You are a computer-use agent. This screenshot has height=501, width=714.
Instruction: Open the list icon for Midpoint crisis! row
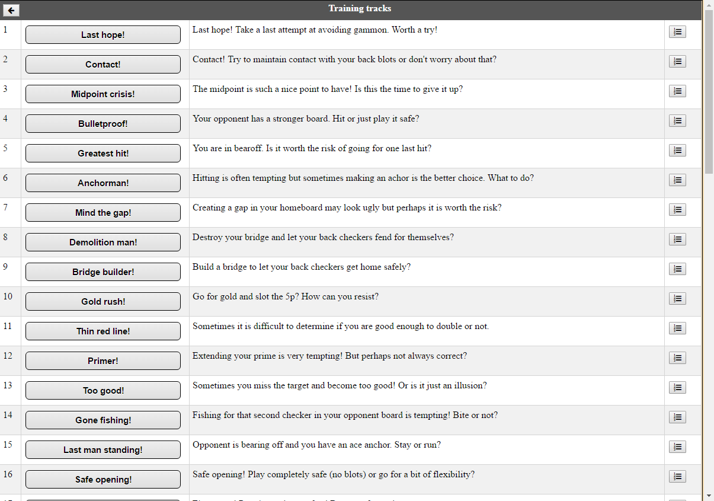[x=677, y=91]
